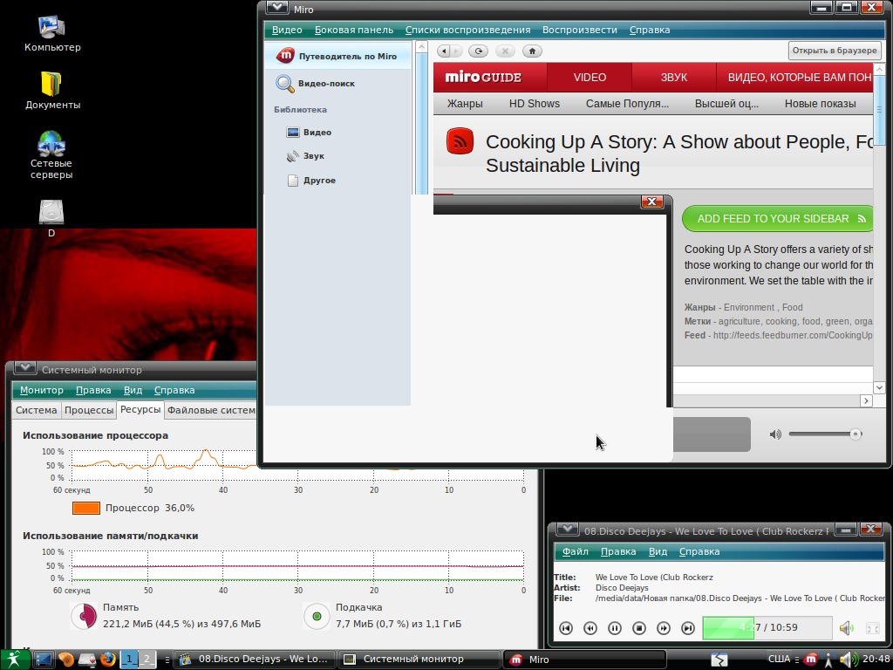Open the ЗВУК tab in Miro Guide
This screenshot has height=670, width=893.
click(674, 78)
